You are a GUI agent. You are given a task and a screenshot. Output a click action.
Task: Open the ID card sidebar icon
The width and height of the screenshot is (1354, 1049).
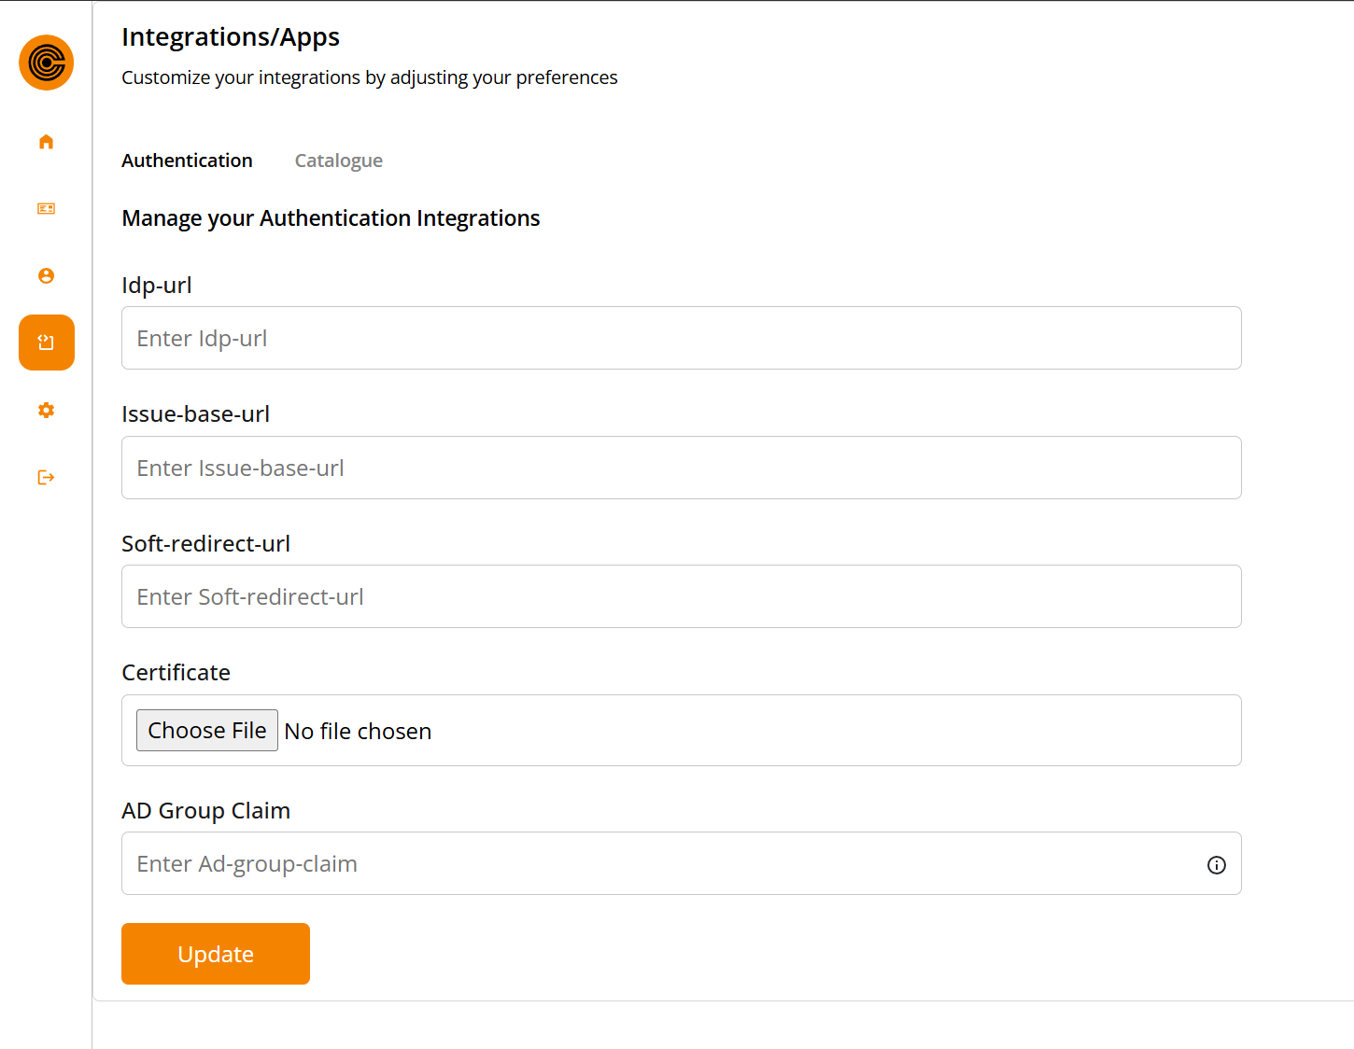(x=46, y=209)
